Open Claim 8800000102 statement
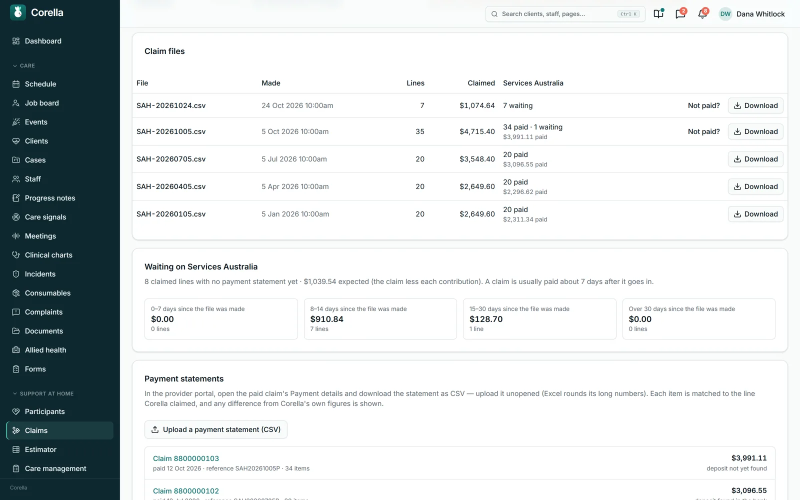This screenshot has height=500, width=800. pos(186,491)
